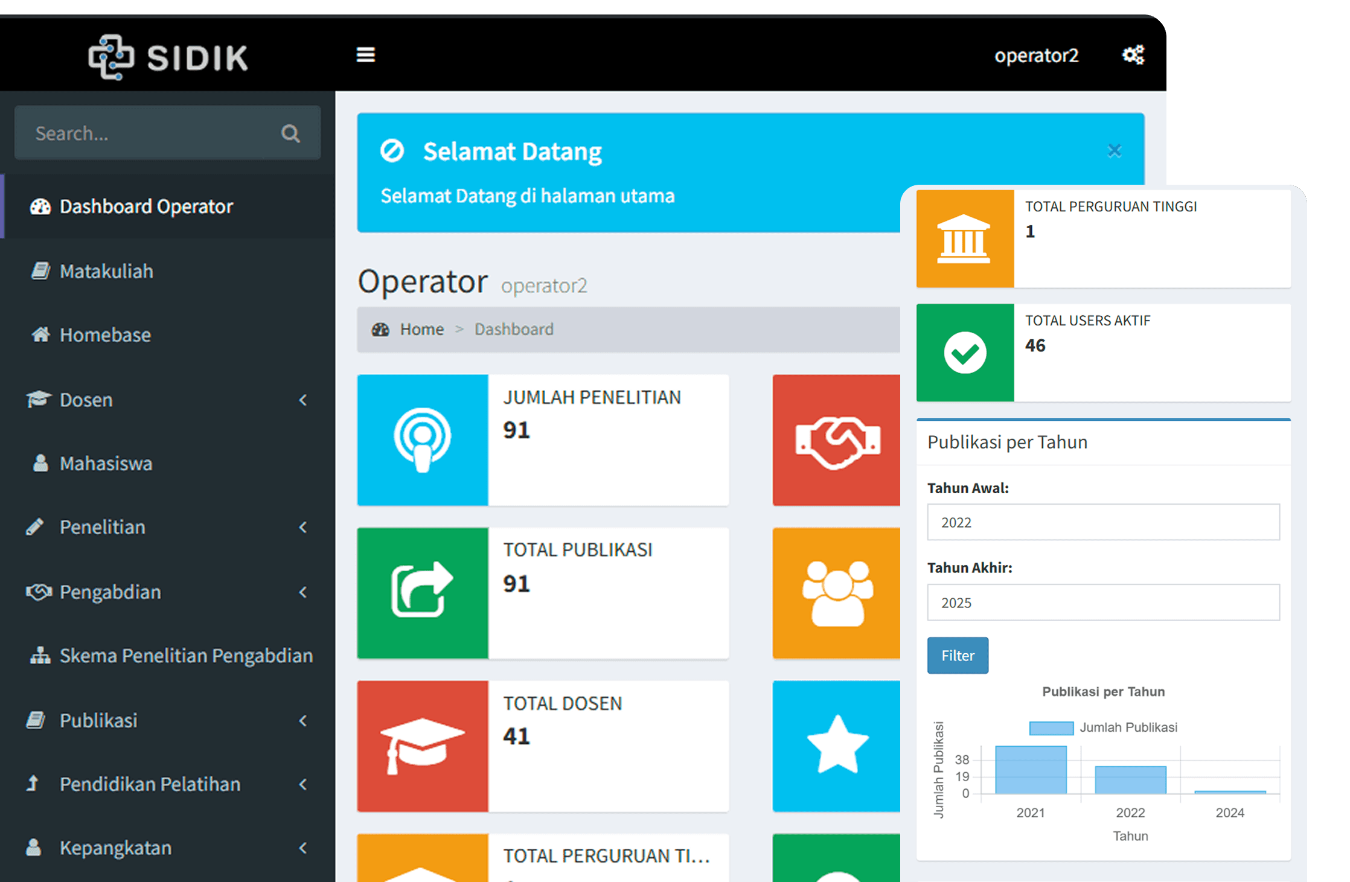Click TOTAL PUBLIKASI text
Screen dimensions: 1350x882
click(578, 549)
